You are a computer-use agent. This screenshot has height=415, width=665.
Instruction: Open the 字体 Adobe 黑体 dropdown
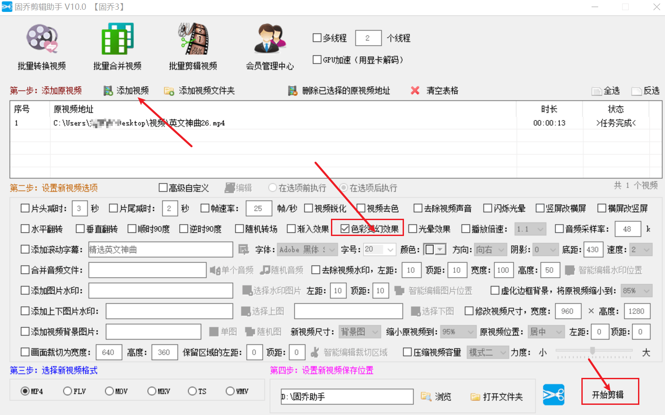pos(308,250)
